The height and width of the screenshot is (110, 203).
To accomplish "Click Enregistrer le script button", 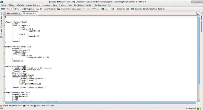I will coord(46,9).
